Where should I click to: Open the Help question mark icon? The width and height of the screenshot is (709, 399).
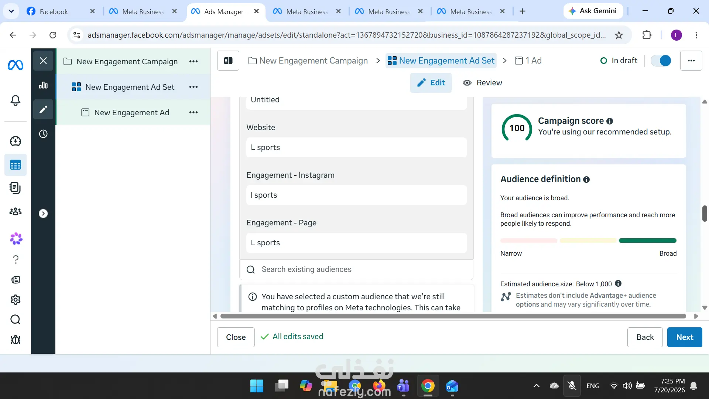(x=16, y=260)
